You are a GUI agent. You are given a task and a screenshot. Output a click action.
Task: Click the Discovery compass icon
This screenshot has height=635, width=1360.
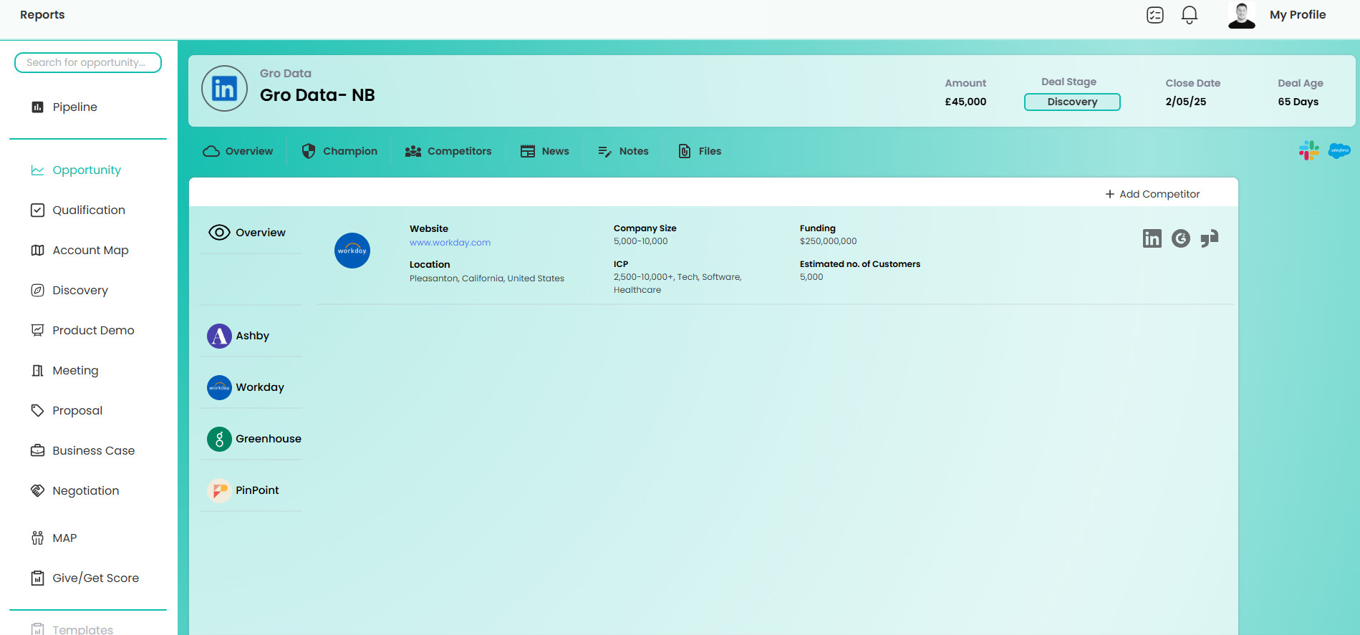coord(38,290)
